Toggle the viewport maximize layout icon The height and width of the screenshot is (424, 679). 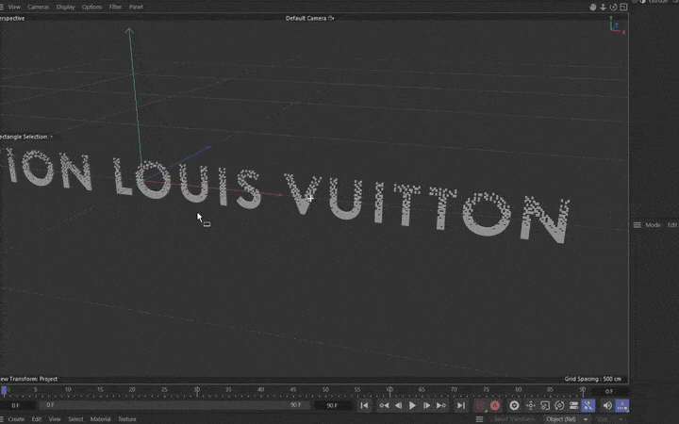pos(623,7)
